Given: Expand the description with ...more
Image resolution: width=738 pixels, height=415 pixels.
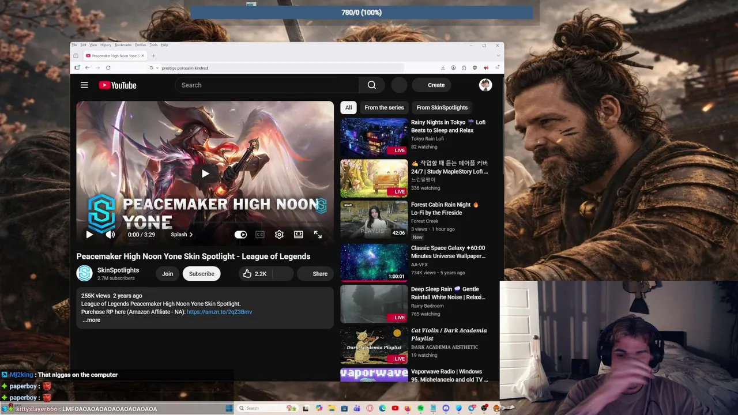Looking at the screenshot, I should tap(91, 320).
